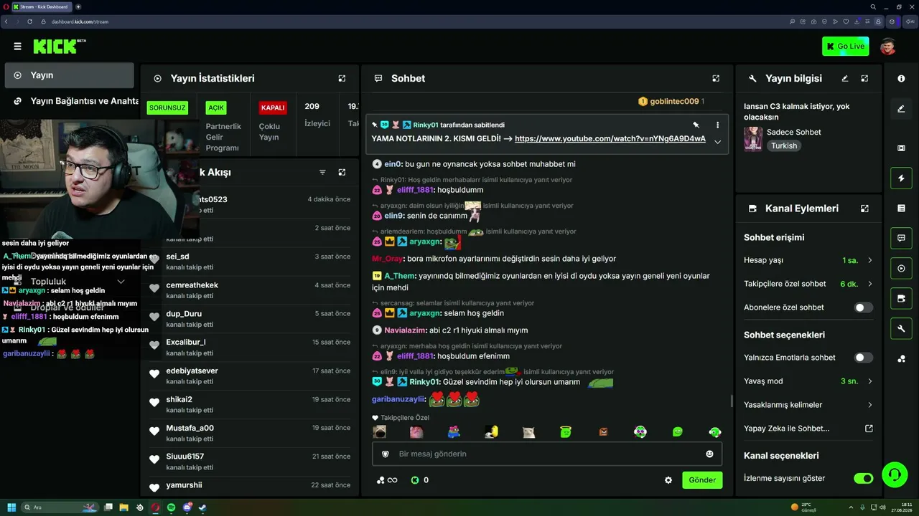Click the shield icon in the message box

385,454
